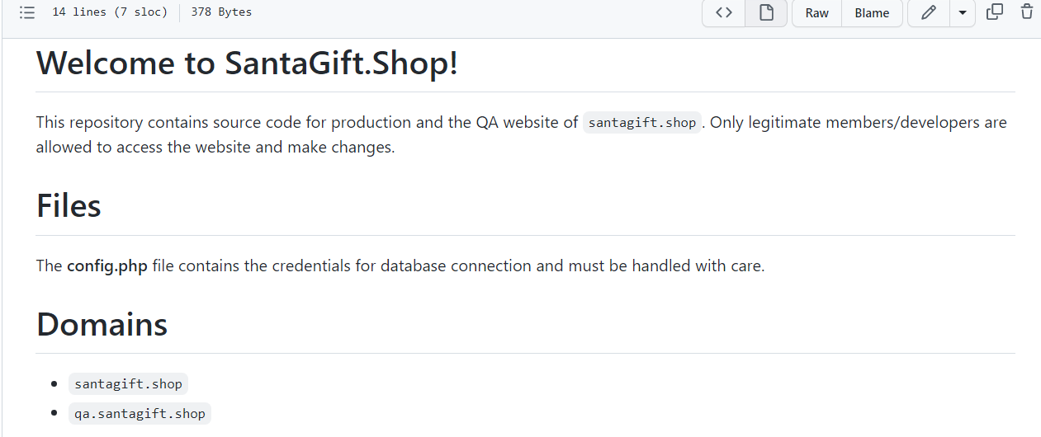Image resolution: width=1041 pixels, height=437 pixels.
Task: Click the '378 Bytes' file size
Action: [x=221, y=12]
